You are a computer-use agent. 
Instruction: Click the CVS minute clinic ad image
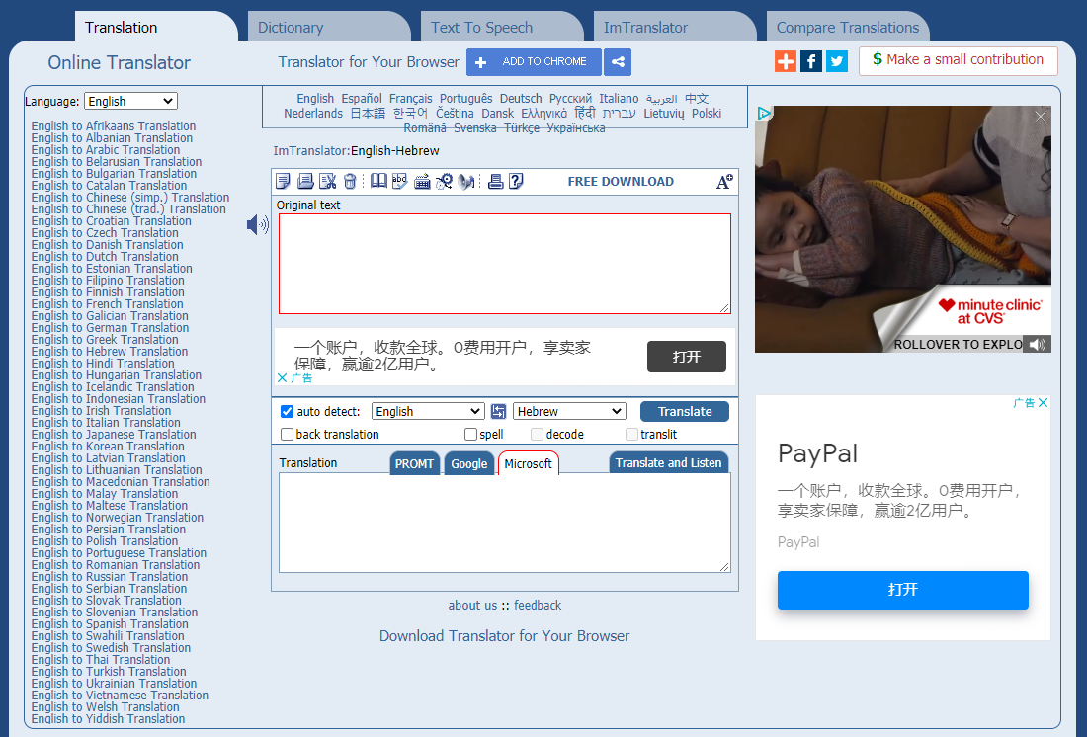pos(902,229)
